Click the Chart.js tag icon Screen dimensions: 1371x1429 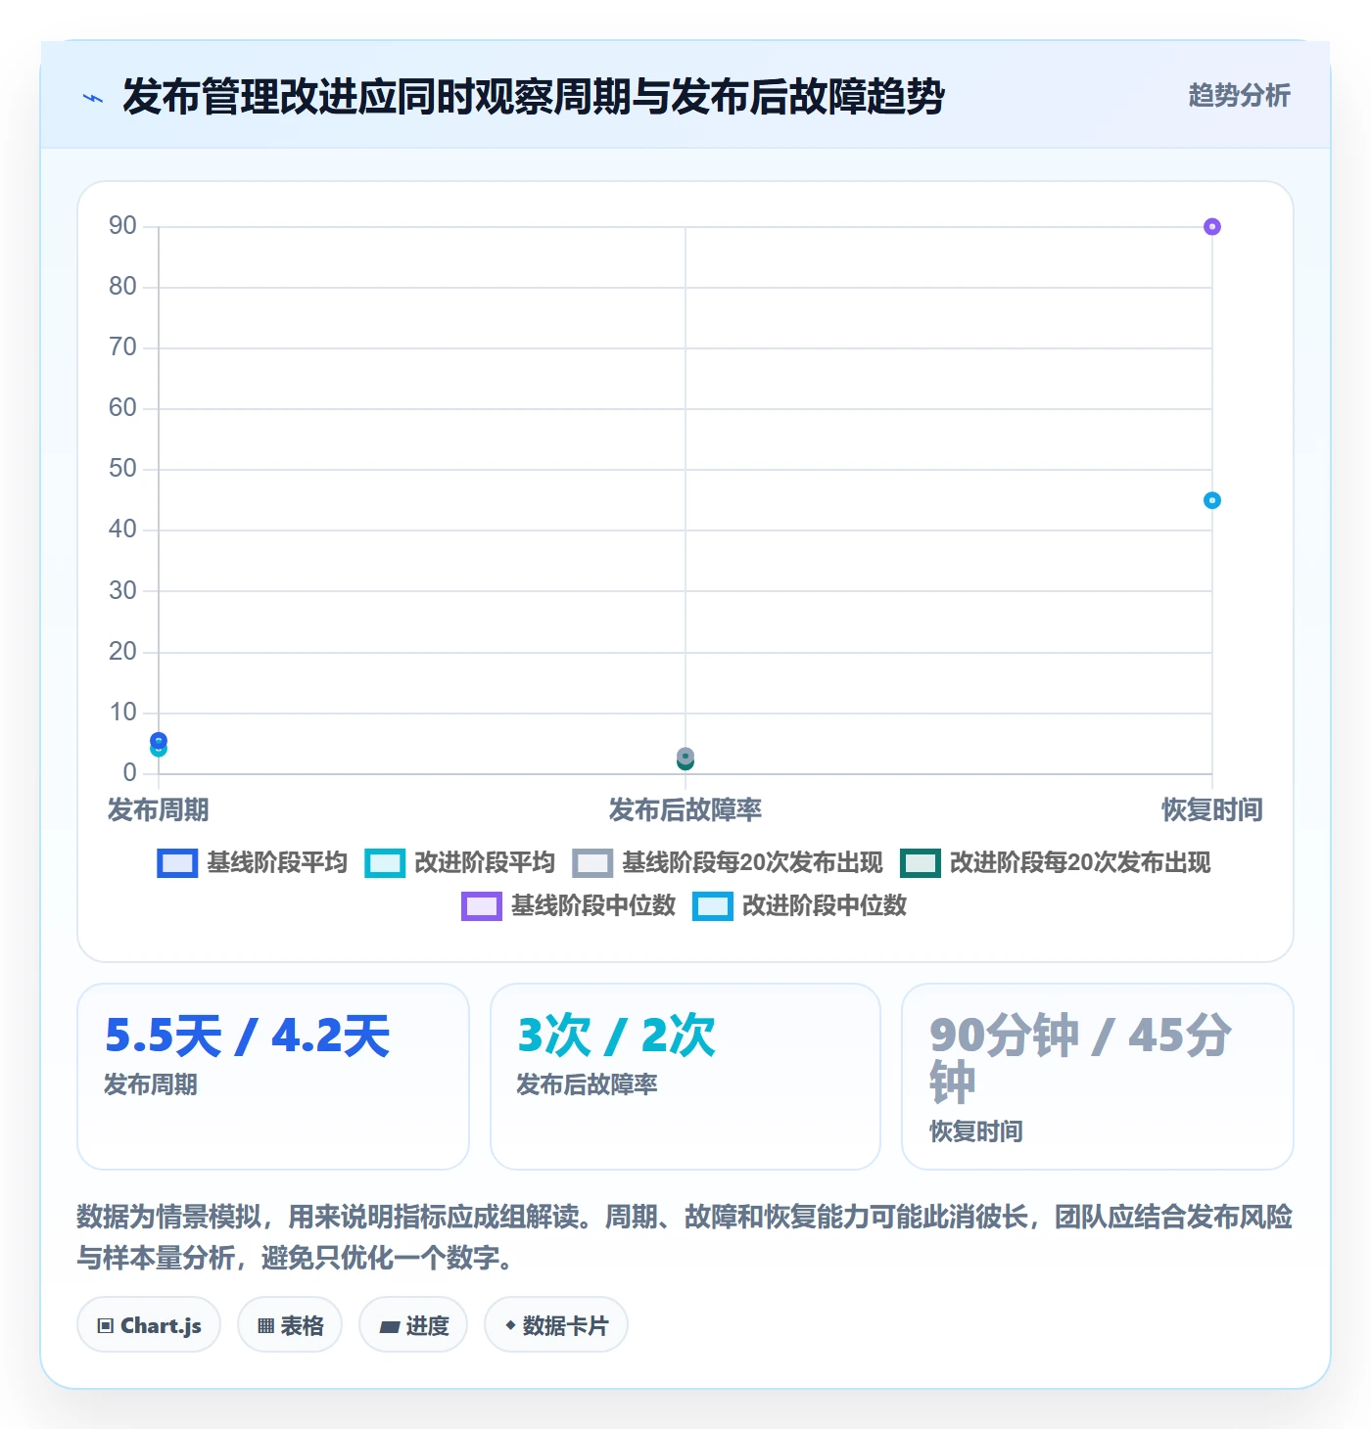106,1326
